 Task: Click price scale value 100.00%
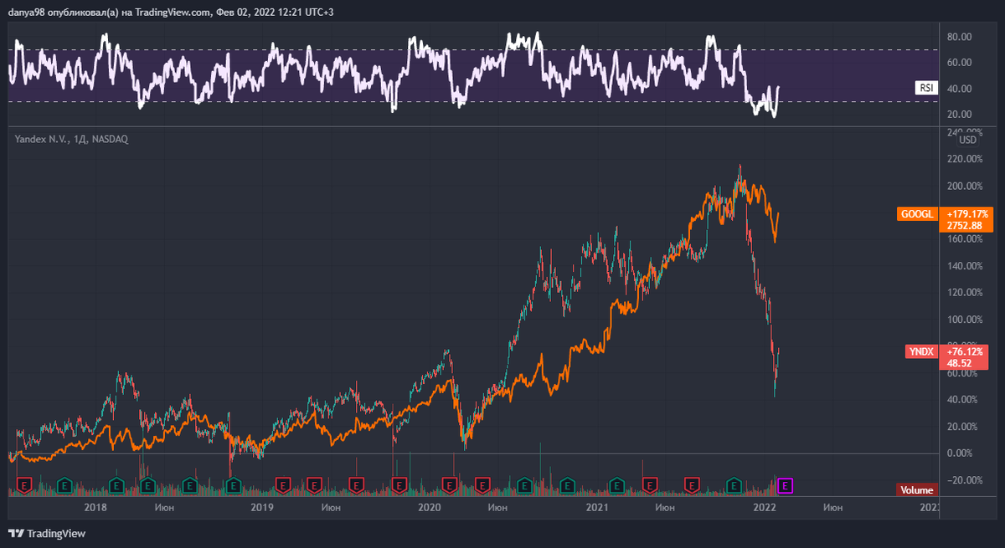click(963, 320)
